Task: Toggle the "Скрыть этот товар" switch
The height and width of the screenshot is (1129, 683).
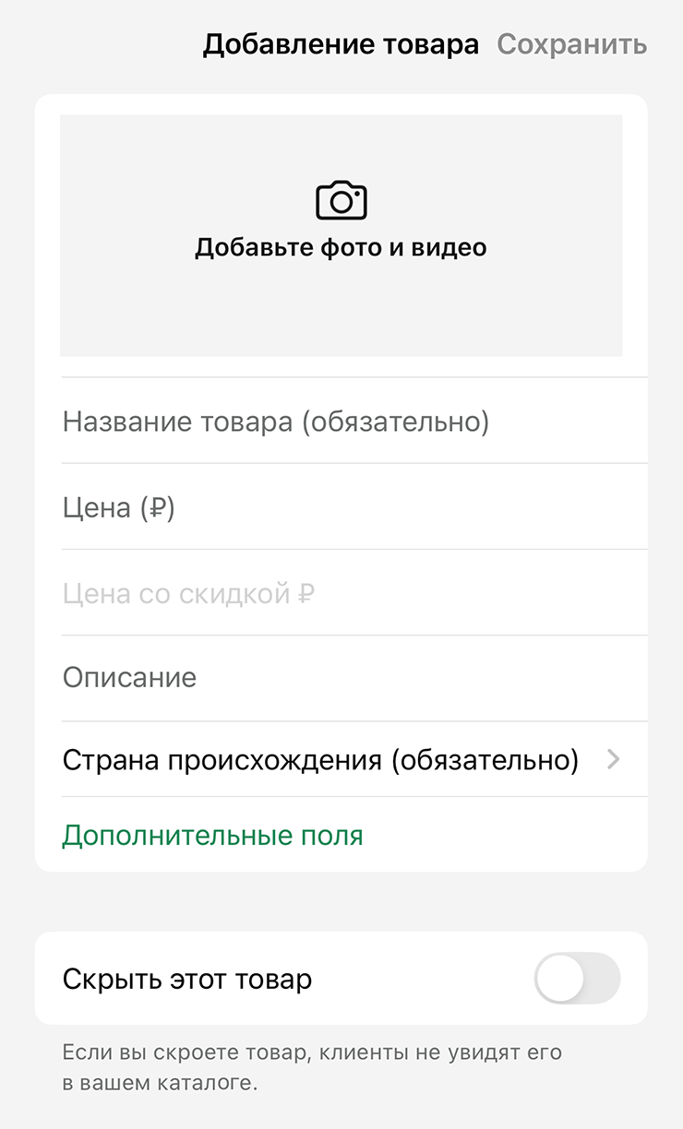Action: click(x=577, y=979)
